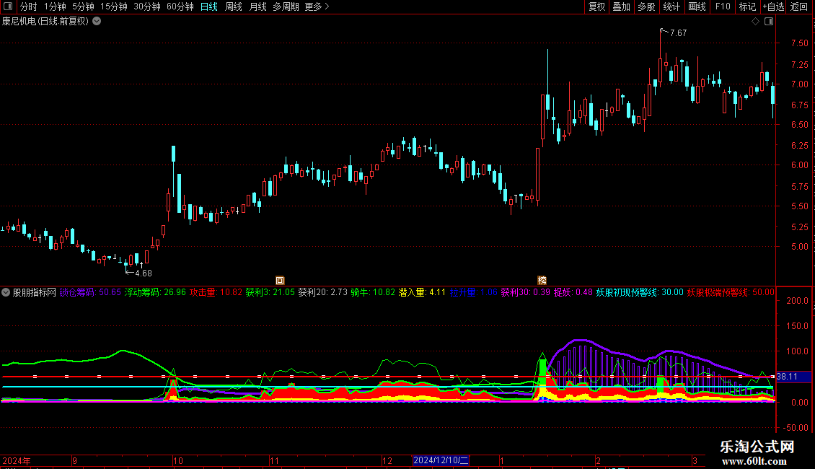Click the 7.67 high price label
The height and width of the screenshot is (469, 815).
coord(678,32)
